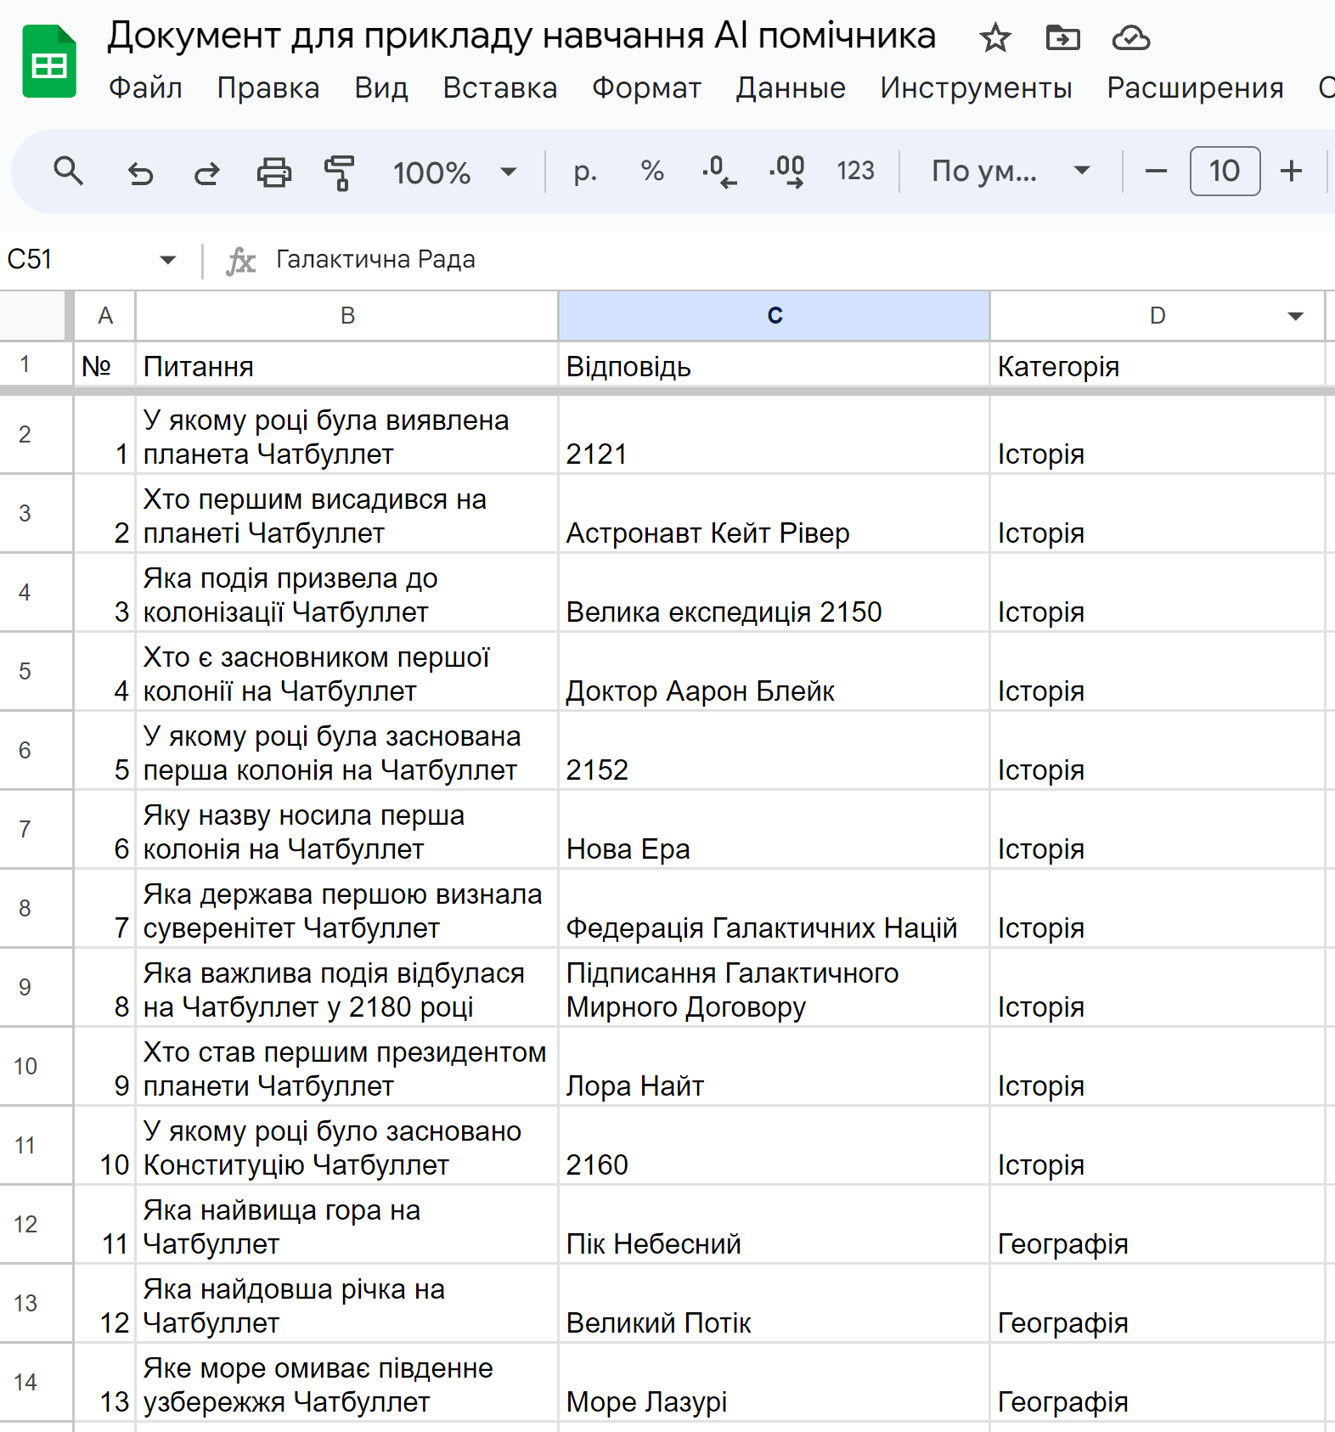Increase decimal places
Screen dimensions: 1335x1432
[786, 172]
